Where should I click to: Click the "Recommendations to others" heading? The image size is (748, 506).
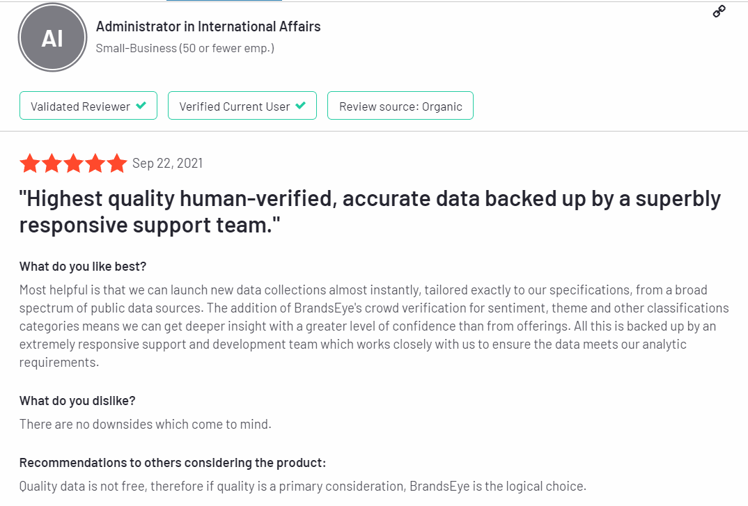(x=173, y=463)
